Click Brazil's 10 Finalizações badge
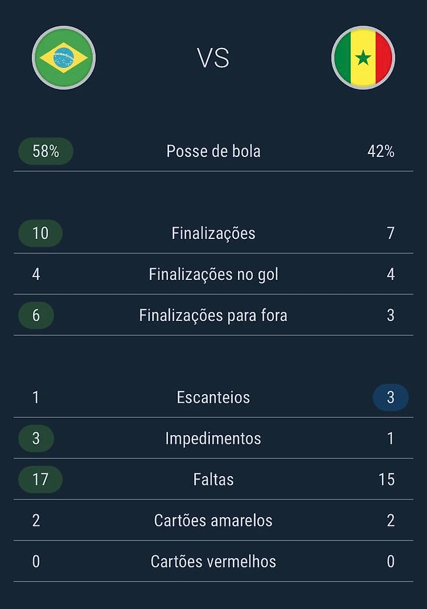The height and width of the screenshot is (609, 427). (40, 233)
